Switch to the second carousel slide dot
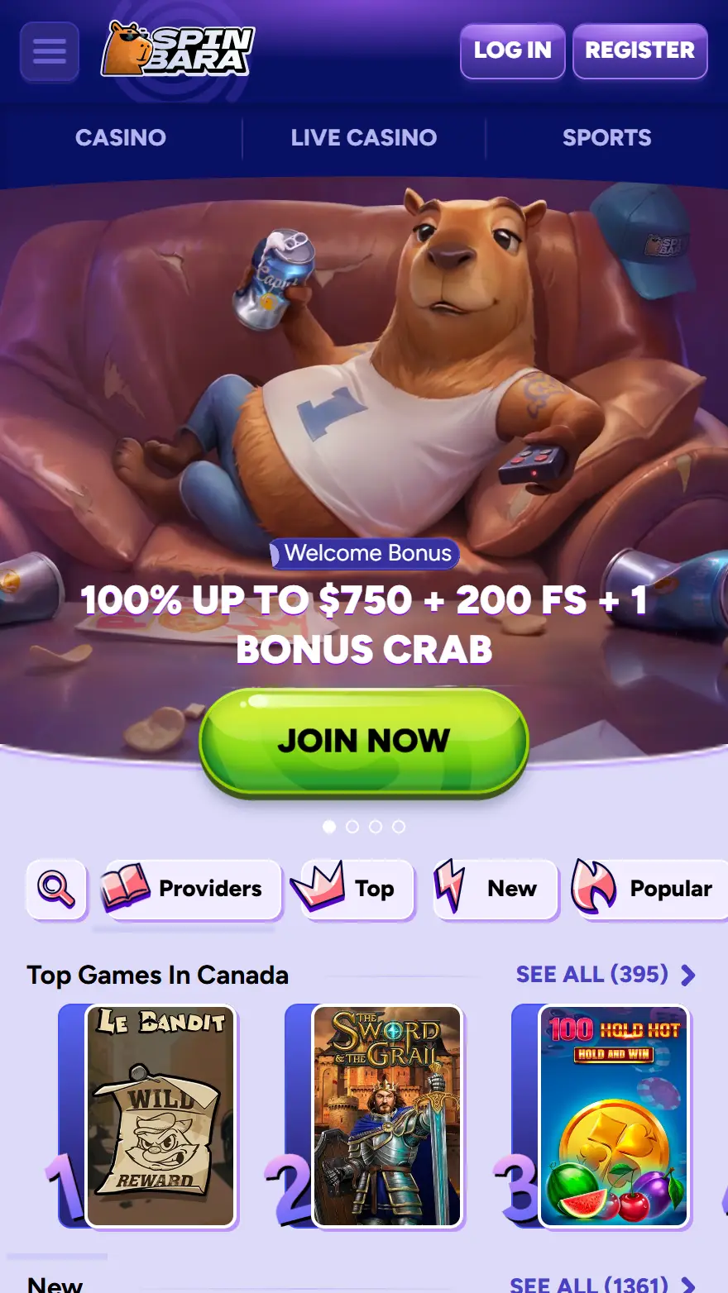Screen dimensions: 728x1293 (352, 827)
